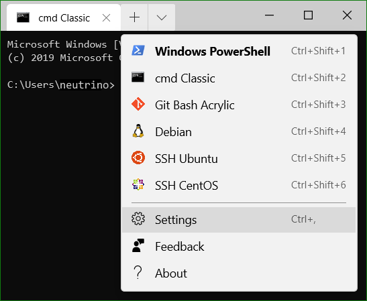Click the Ctrl+Shift+4 shortcut label
367x301 pixels.
click(x=318, y=131)
